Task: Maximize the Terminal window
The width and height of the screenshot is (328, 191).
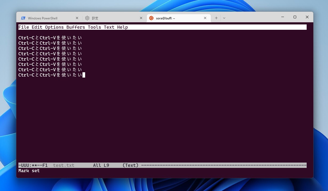Action: [295, 17]
